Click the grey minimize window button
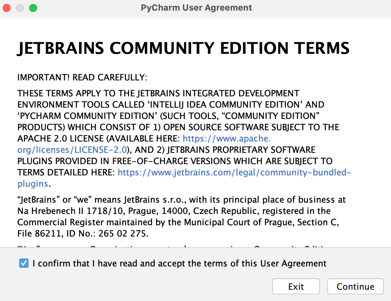Screen dimensions: 391x301 point(20,8)
